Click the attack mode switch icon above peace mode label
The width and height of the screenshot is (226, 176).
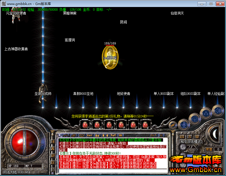[x=182, y=137]
